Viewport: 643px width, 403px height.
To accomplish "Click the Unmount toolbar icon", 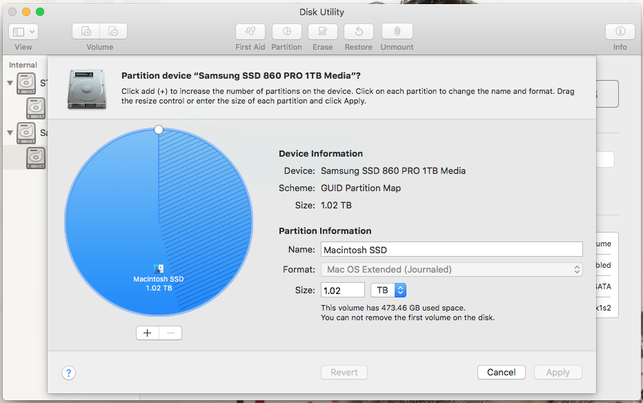I will point(397,32).
